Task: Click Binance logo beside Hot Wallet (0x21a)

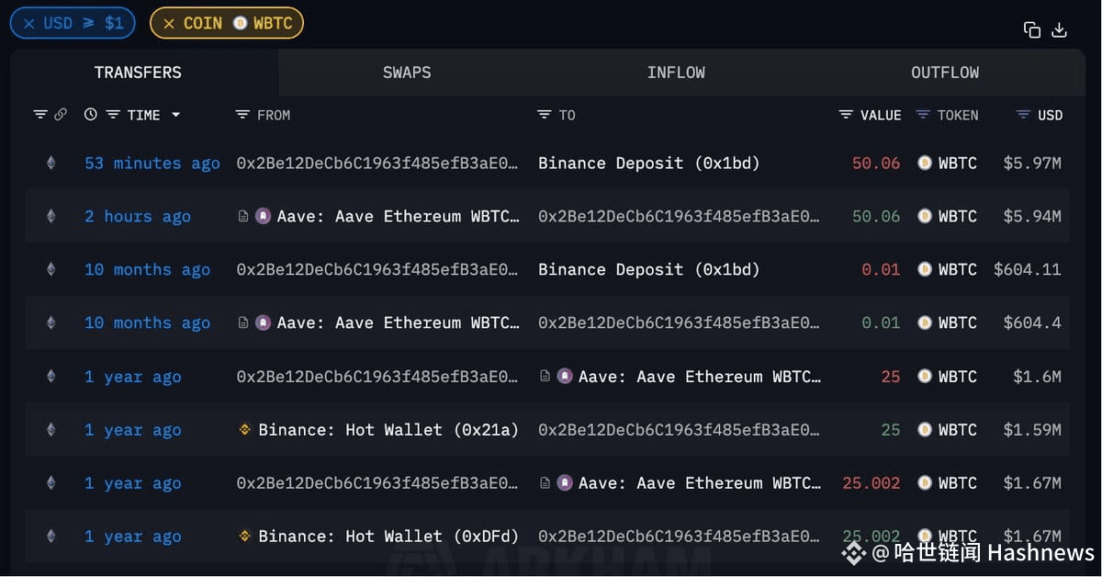Action: coord(244,430)
